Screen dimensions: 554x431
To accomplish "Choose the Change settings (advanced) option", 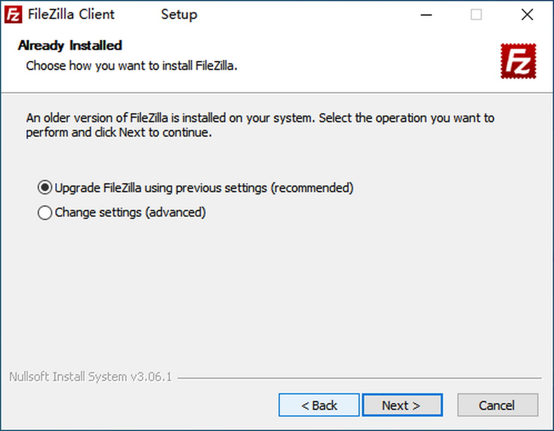I will [44, 212].
